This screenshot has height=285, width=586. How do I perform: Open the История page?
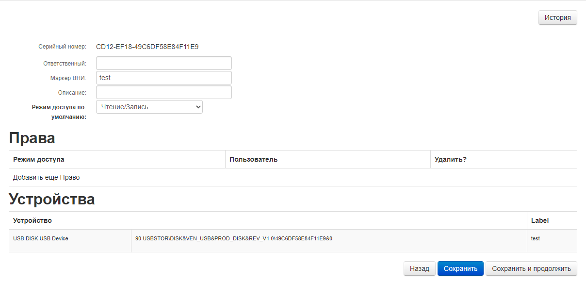(x=557, y=17)
